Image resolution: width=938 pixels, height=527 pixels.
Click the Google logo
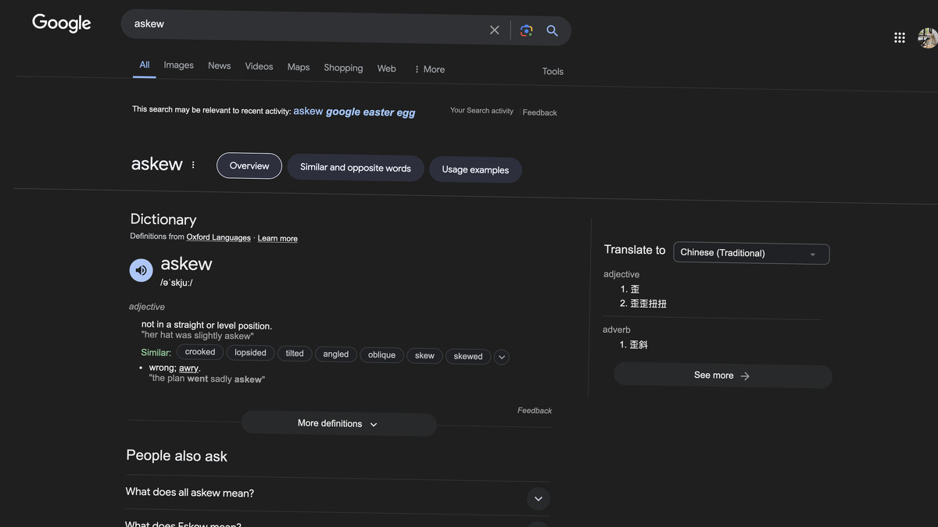point(62,23)
